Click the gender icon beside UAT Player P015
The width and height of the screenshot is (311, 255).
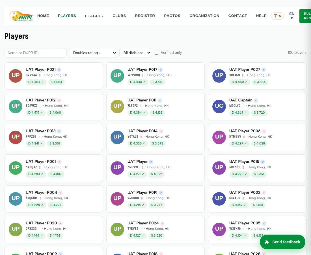263,162
